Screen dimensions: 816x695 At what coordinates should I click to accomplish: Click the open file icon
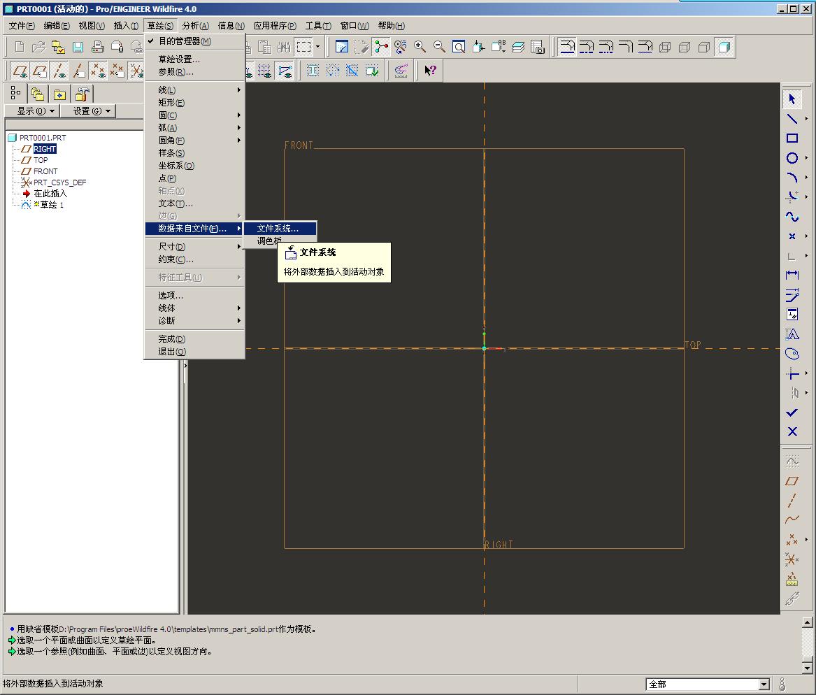point(38,48)
